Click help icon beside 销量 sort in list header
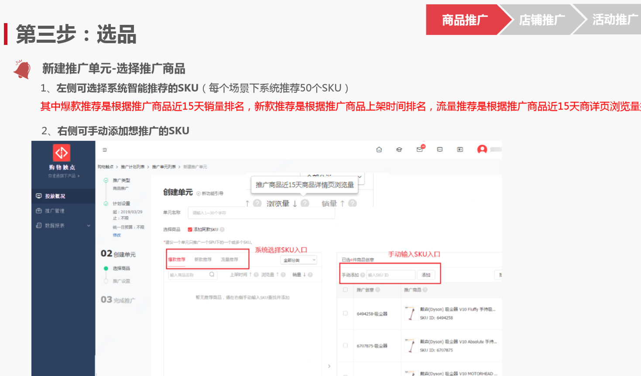The image size is (641, 376). click(310, 275)
